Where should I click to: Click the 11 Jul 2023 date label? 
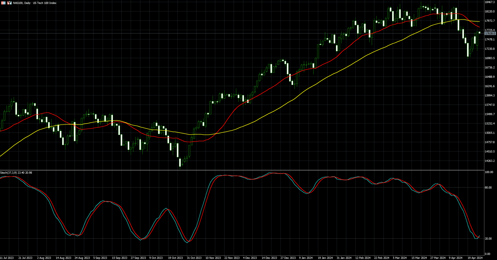pyautogui.click(x=7, y=258)
